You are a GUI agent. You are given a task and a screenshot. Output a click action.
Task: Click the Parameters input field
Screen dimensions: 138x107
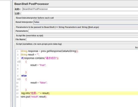tap(83, 31)
